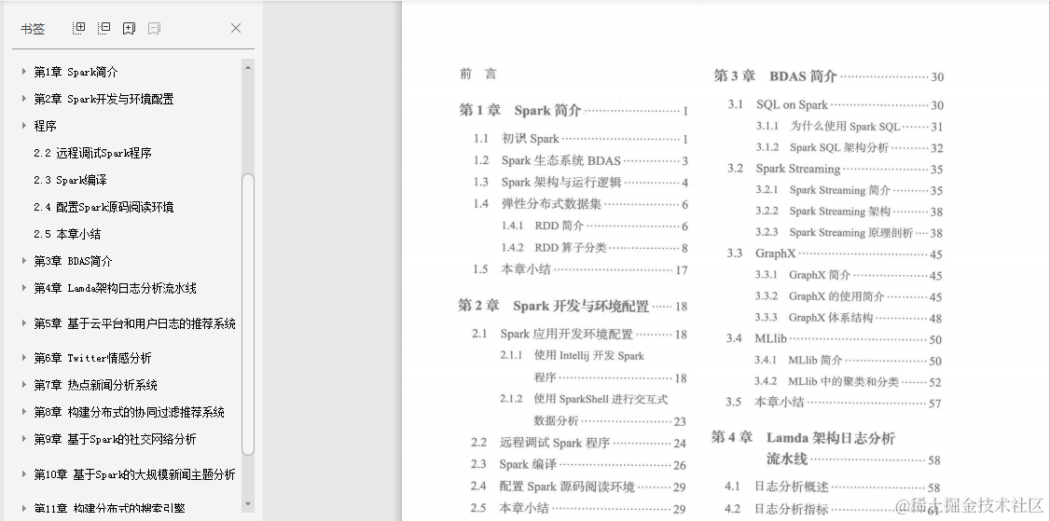This screenshot has width=1050, height=521.
Task: Click contents entry 3.5 本章小结
Action: (765, 402)
